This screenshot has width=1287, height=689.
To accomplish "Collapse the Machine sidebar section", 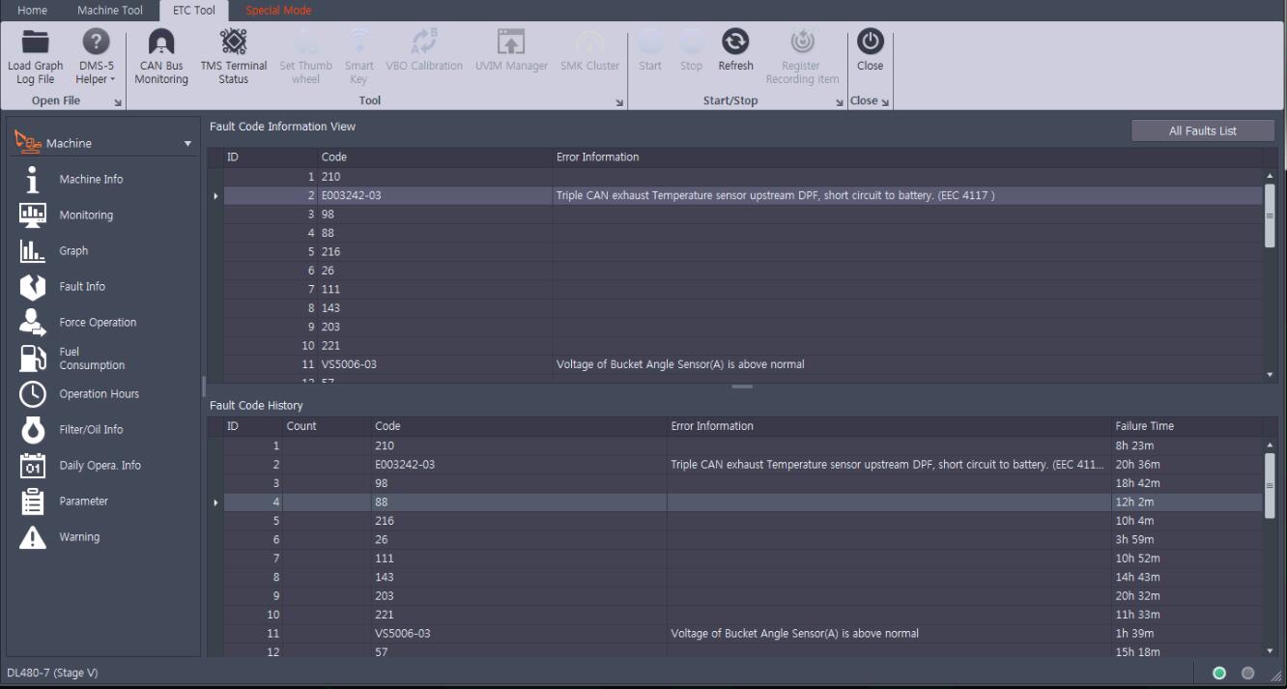I will coord(188,144).
